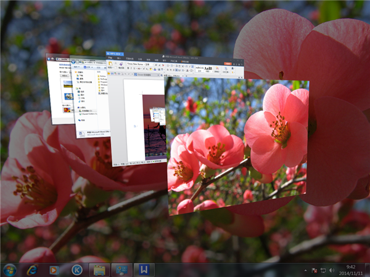Select the desktop flower wallpaper window in Flip 3D
Image resolution: width=370 pixels, height=277 pixels.
tap(237, 148)
